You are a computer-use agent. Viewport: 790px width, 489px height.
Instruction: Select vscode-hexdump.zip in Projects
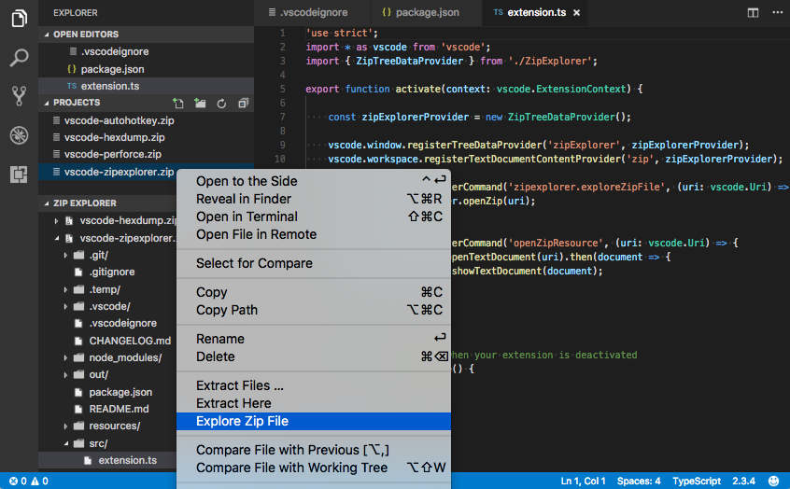click(146, 137)
